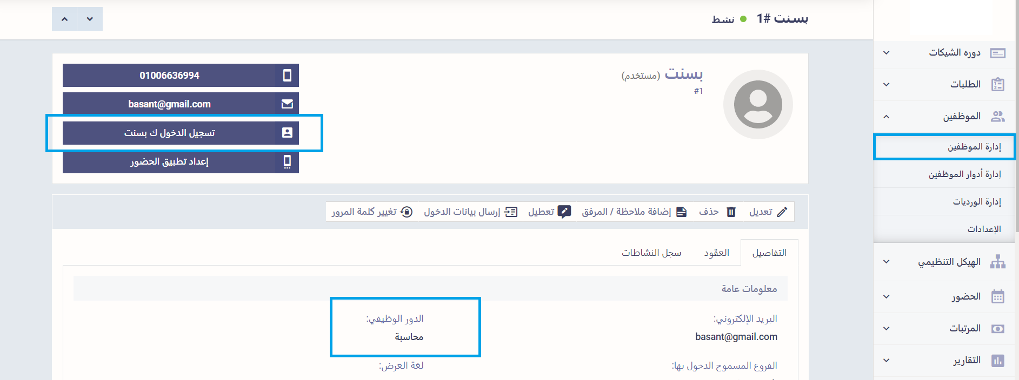Viewport: 1019px width, 380px height.
Task: Click the trash delete (حذف) icon
Action: coord(731,212)
